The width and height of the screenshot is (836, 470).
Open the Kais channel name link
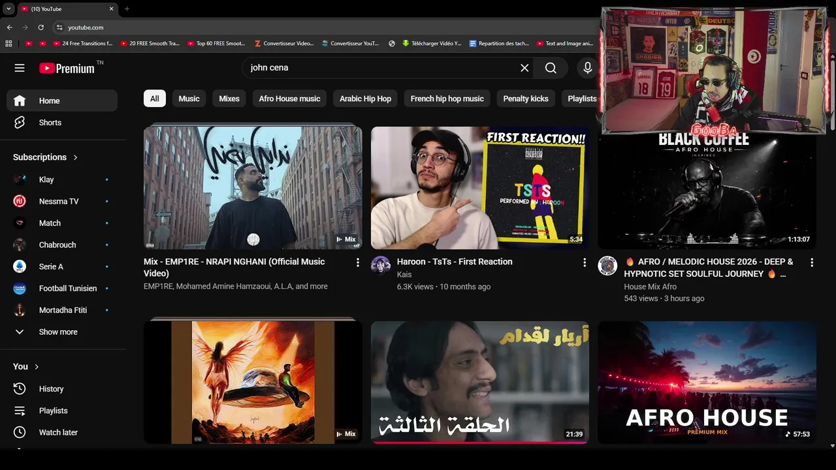[404, 275]
